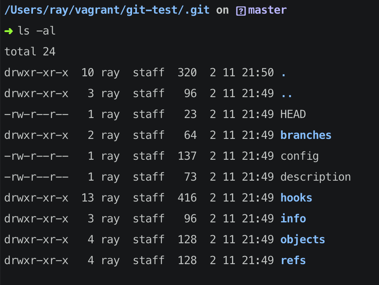This screenshot has height=285, width=379.
Task: Click the master branch name
Action: click(267, 10)
